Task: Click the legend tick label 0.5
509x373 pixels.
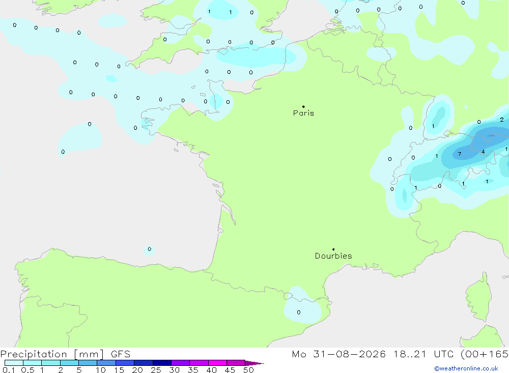Action: (27, 370)
